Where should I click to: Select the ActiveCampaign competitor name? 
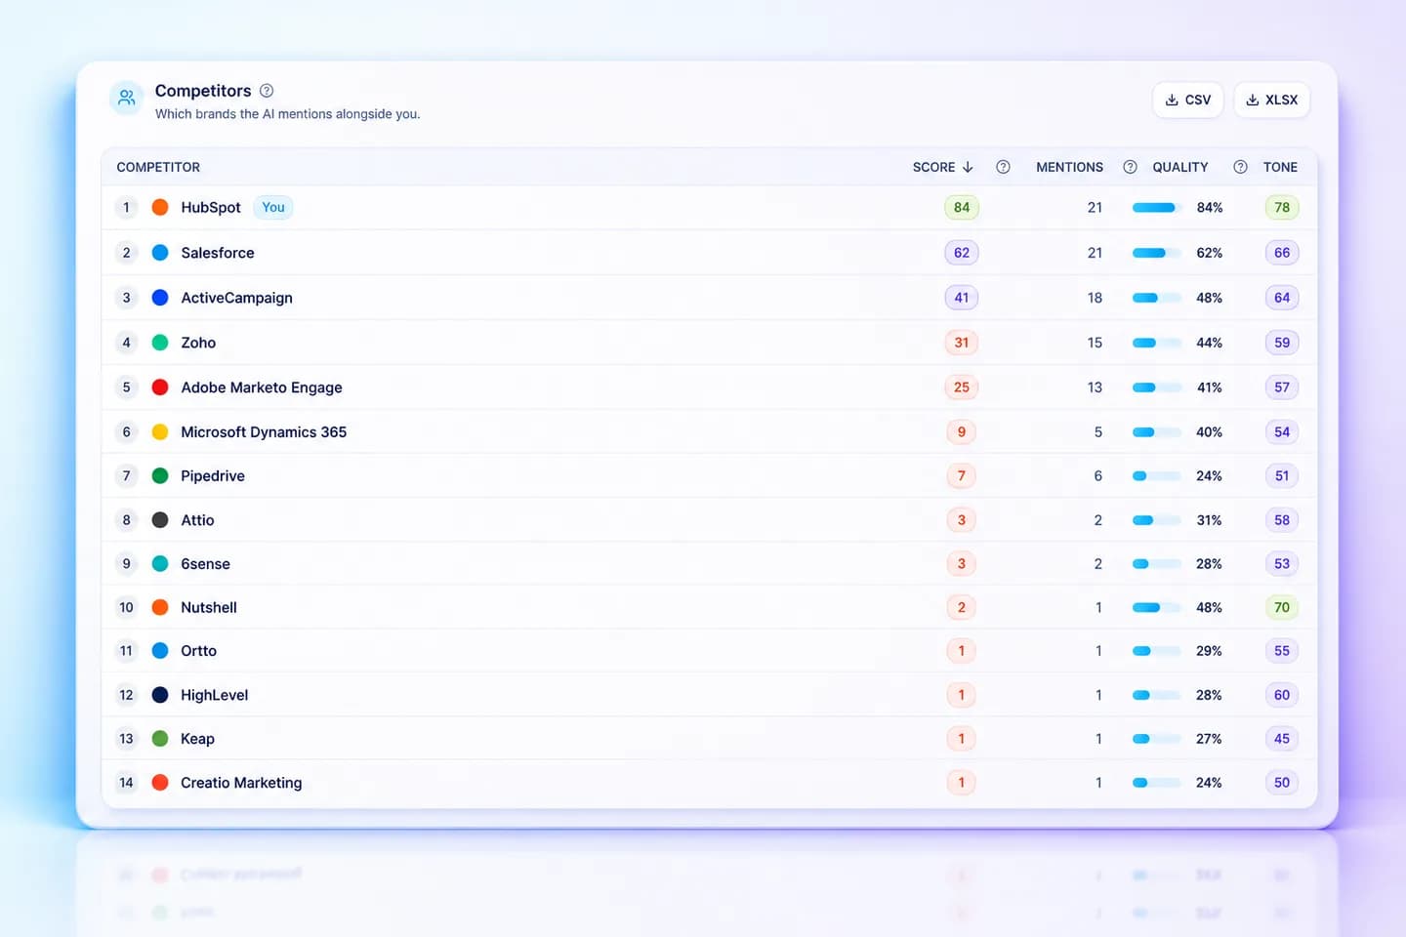click(x=236, y=298)
